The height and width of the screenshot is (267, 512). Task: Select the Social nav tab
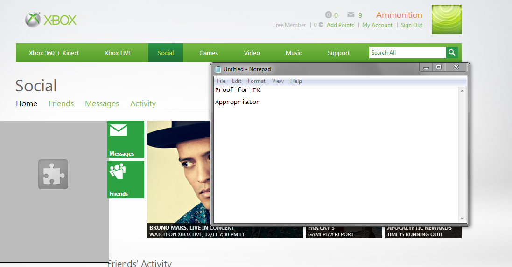166,53
